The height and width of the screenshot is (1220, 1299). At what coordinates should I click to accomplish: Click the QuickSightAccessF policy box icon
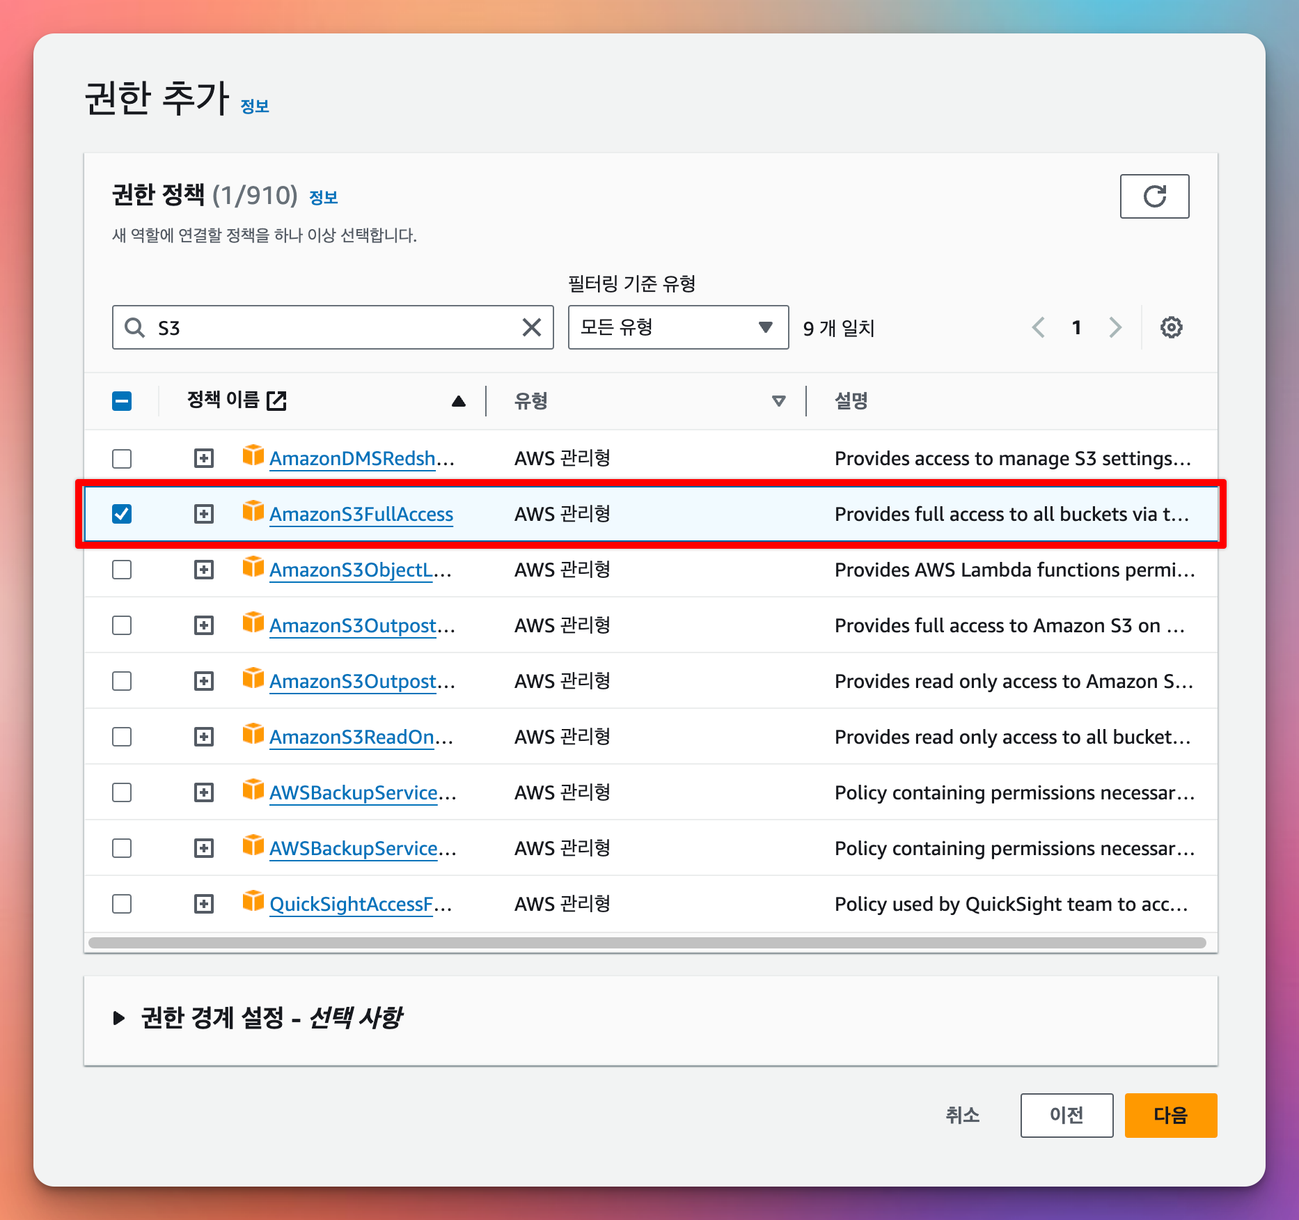point(253,901)
